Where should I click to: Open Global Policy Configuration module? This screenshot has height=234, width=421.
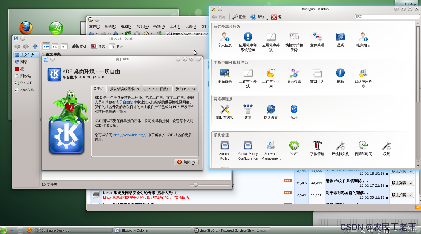click(248, 151)
